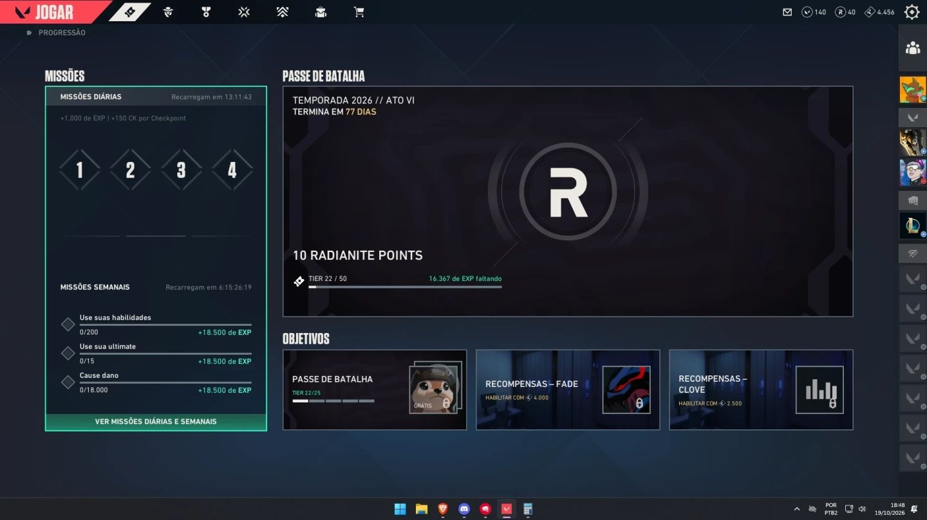The height and width of the screenshot is (520, 927).
Task: Select the purple-haired visor avatar friend
Action: point(913,172)
